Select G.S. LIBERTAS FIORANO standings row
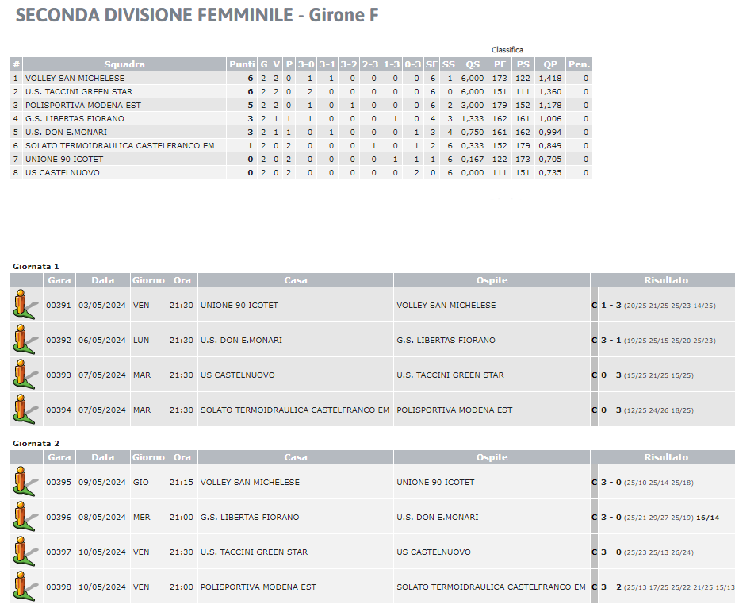This screenshot has height=612, width=735. tap(301, 119)
